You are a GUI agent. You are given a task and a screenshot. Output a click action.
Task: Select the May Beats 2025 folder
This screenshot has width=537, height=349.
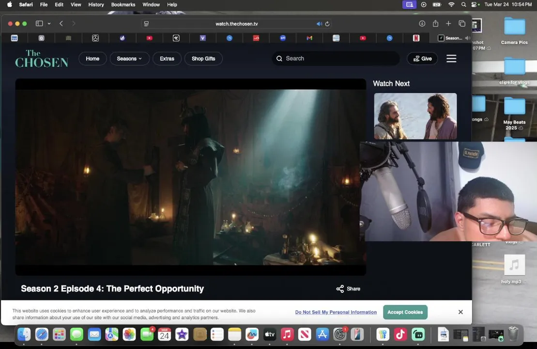pyautogui.click(x=514, y=113)
